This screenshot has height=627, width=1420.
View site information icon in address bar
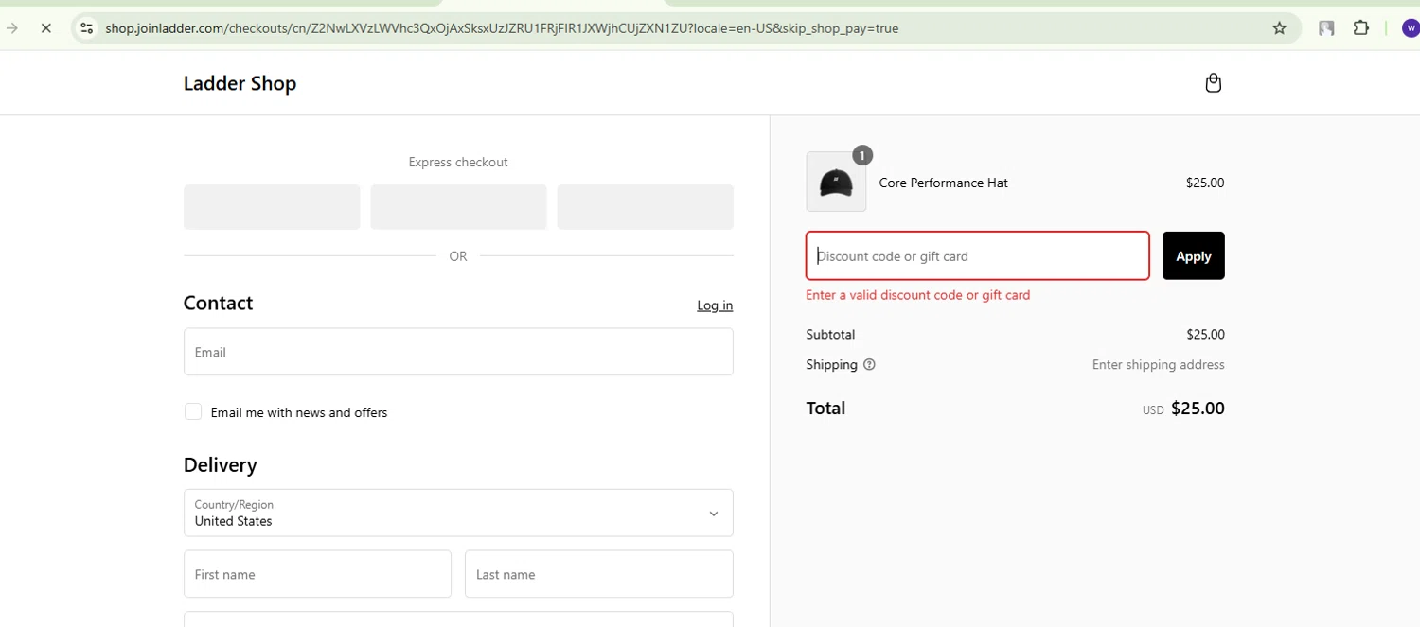[86, 28]
